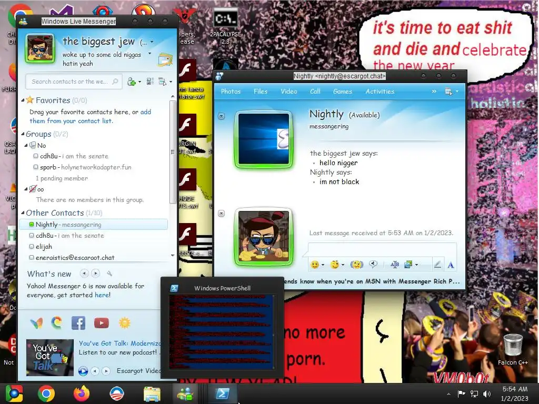Show previous What's new item
Screen dimensions: 539x404
click(84, 274)
